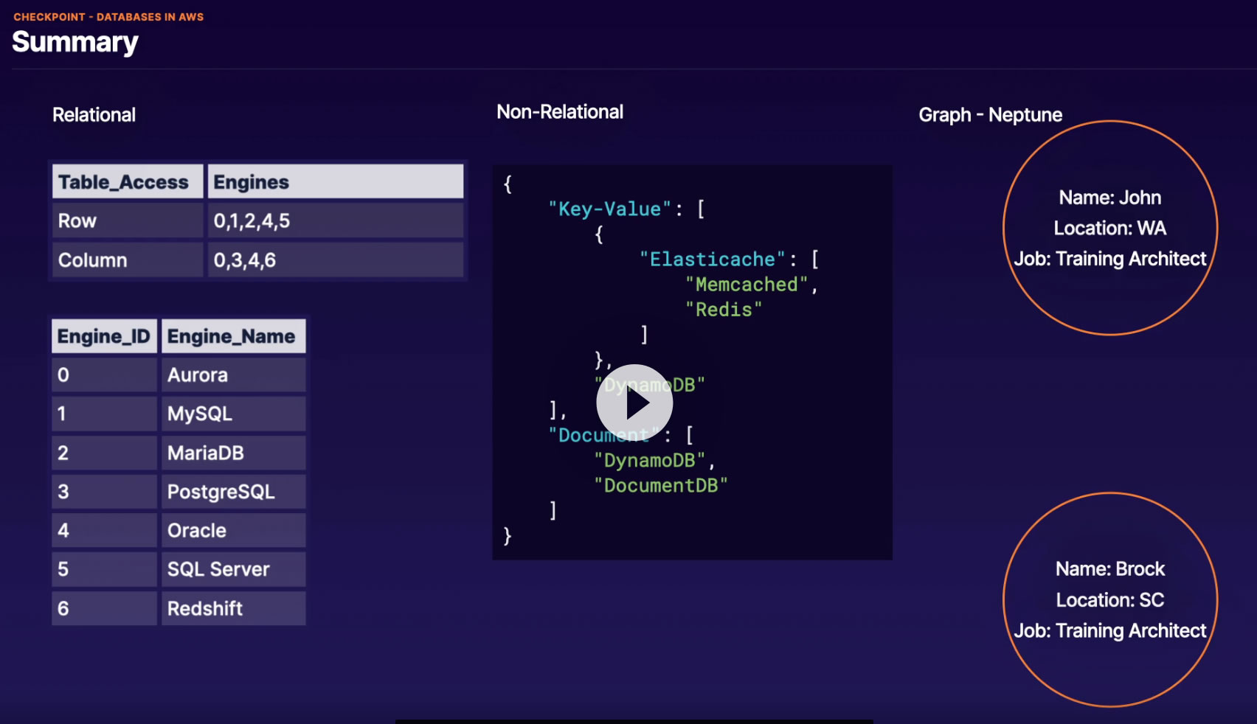Click the Engine_ID "6" beside Redshift
The width and height of the screenshot is (1257, 724).
(104, 608)
